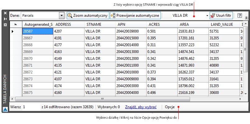Toggle Zoom automatyczny
Screen dimensions: 250x124
[88, 15]
